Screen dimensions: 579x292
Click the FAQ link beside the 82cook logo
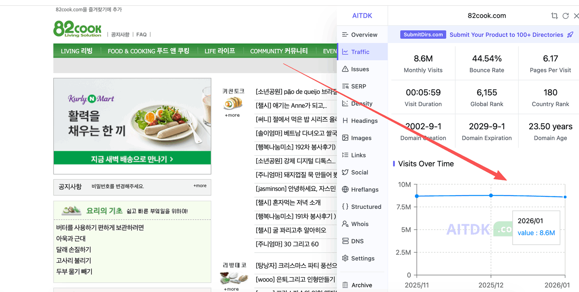coord(141,35)
